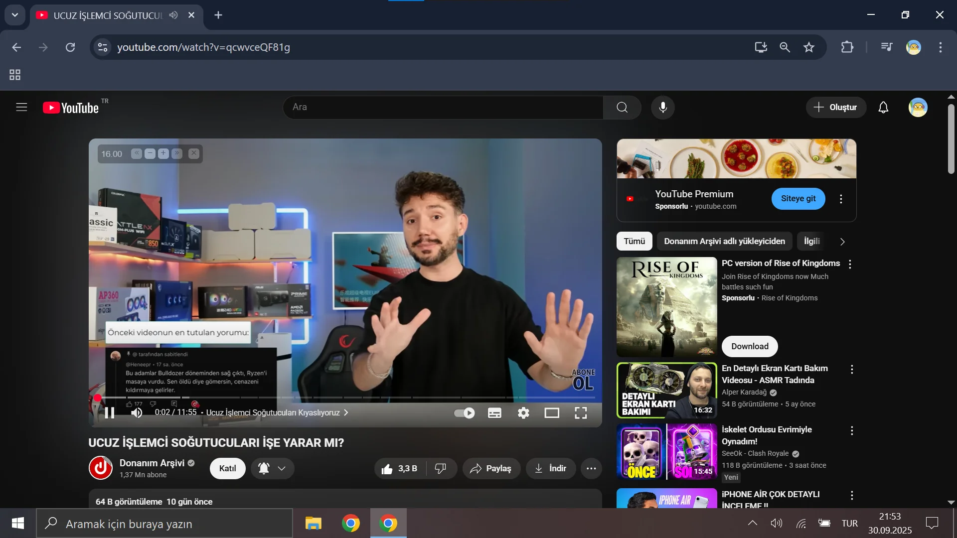Viewport: 957px width, 538px height.
Task: Expand the chapter 'Ucuz İşlemci Soğutucuları Kıyaslıyoruz'
Action: coord(345,413)
